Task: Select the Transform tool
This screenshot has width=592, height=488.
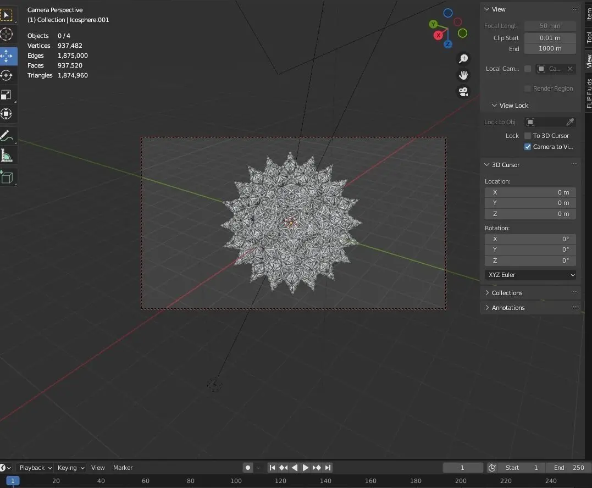Action: [x=7, y=114]
